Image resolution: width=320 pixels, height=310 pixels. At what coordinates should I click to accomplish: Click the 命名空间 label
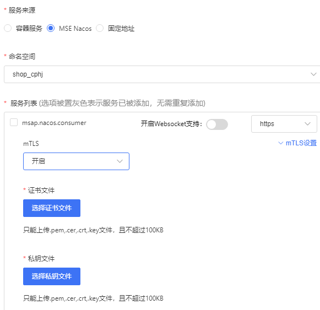[x=22, y=56]
